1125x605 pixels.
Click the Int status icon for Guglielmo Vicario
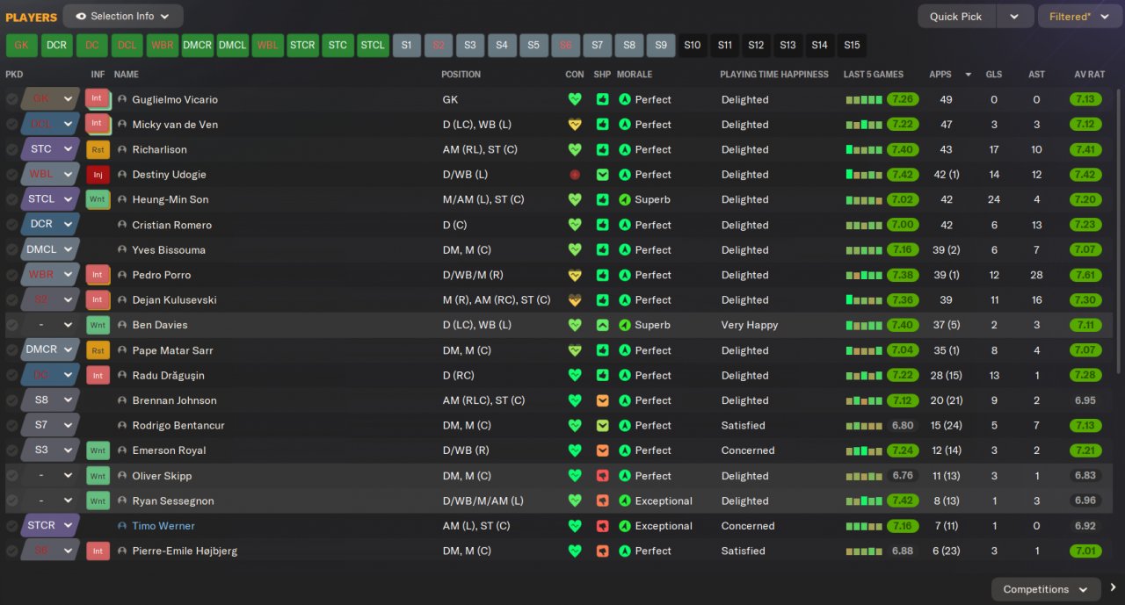point(98,99)
